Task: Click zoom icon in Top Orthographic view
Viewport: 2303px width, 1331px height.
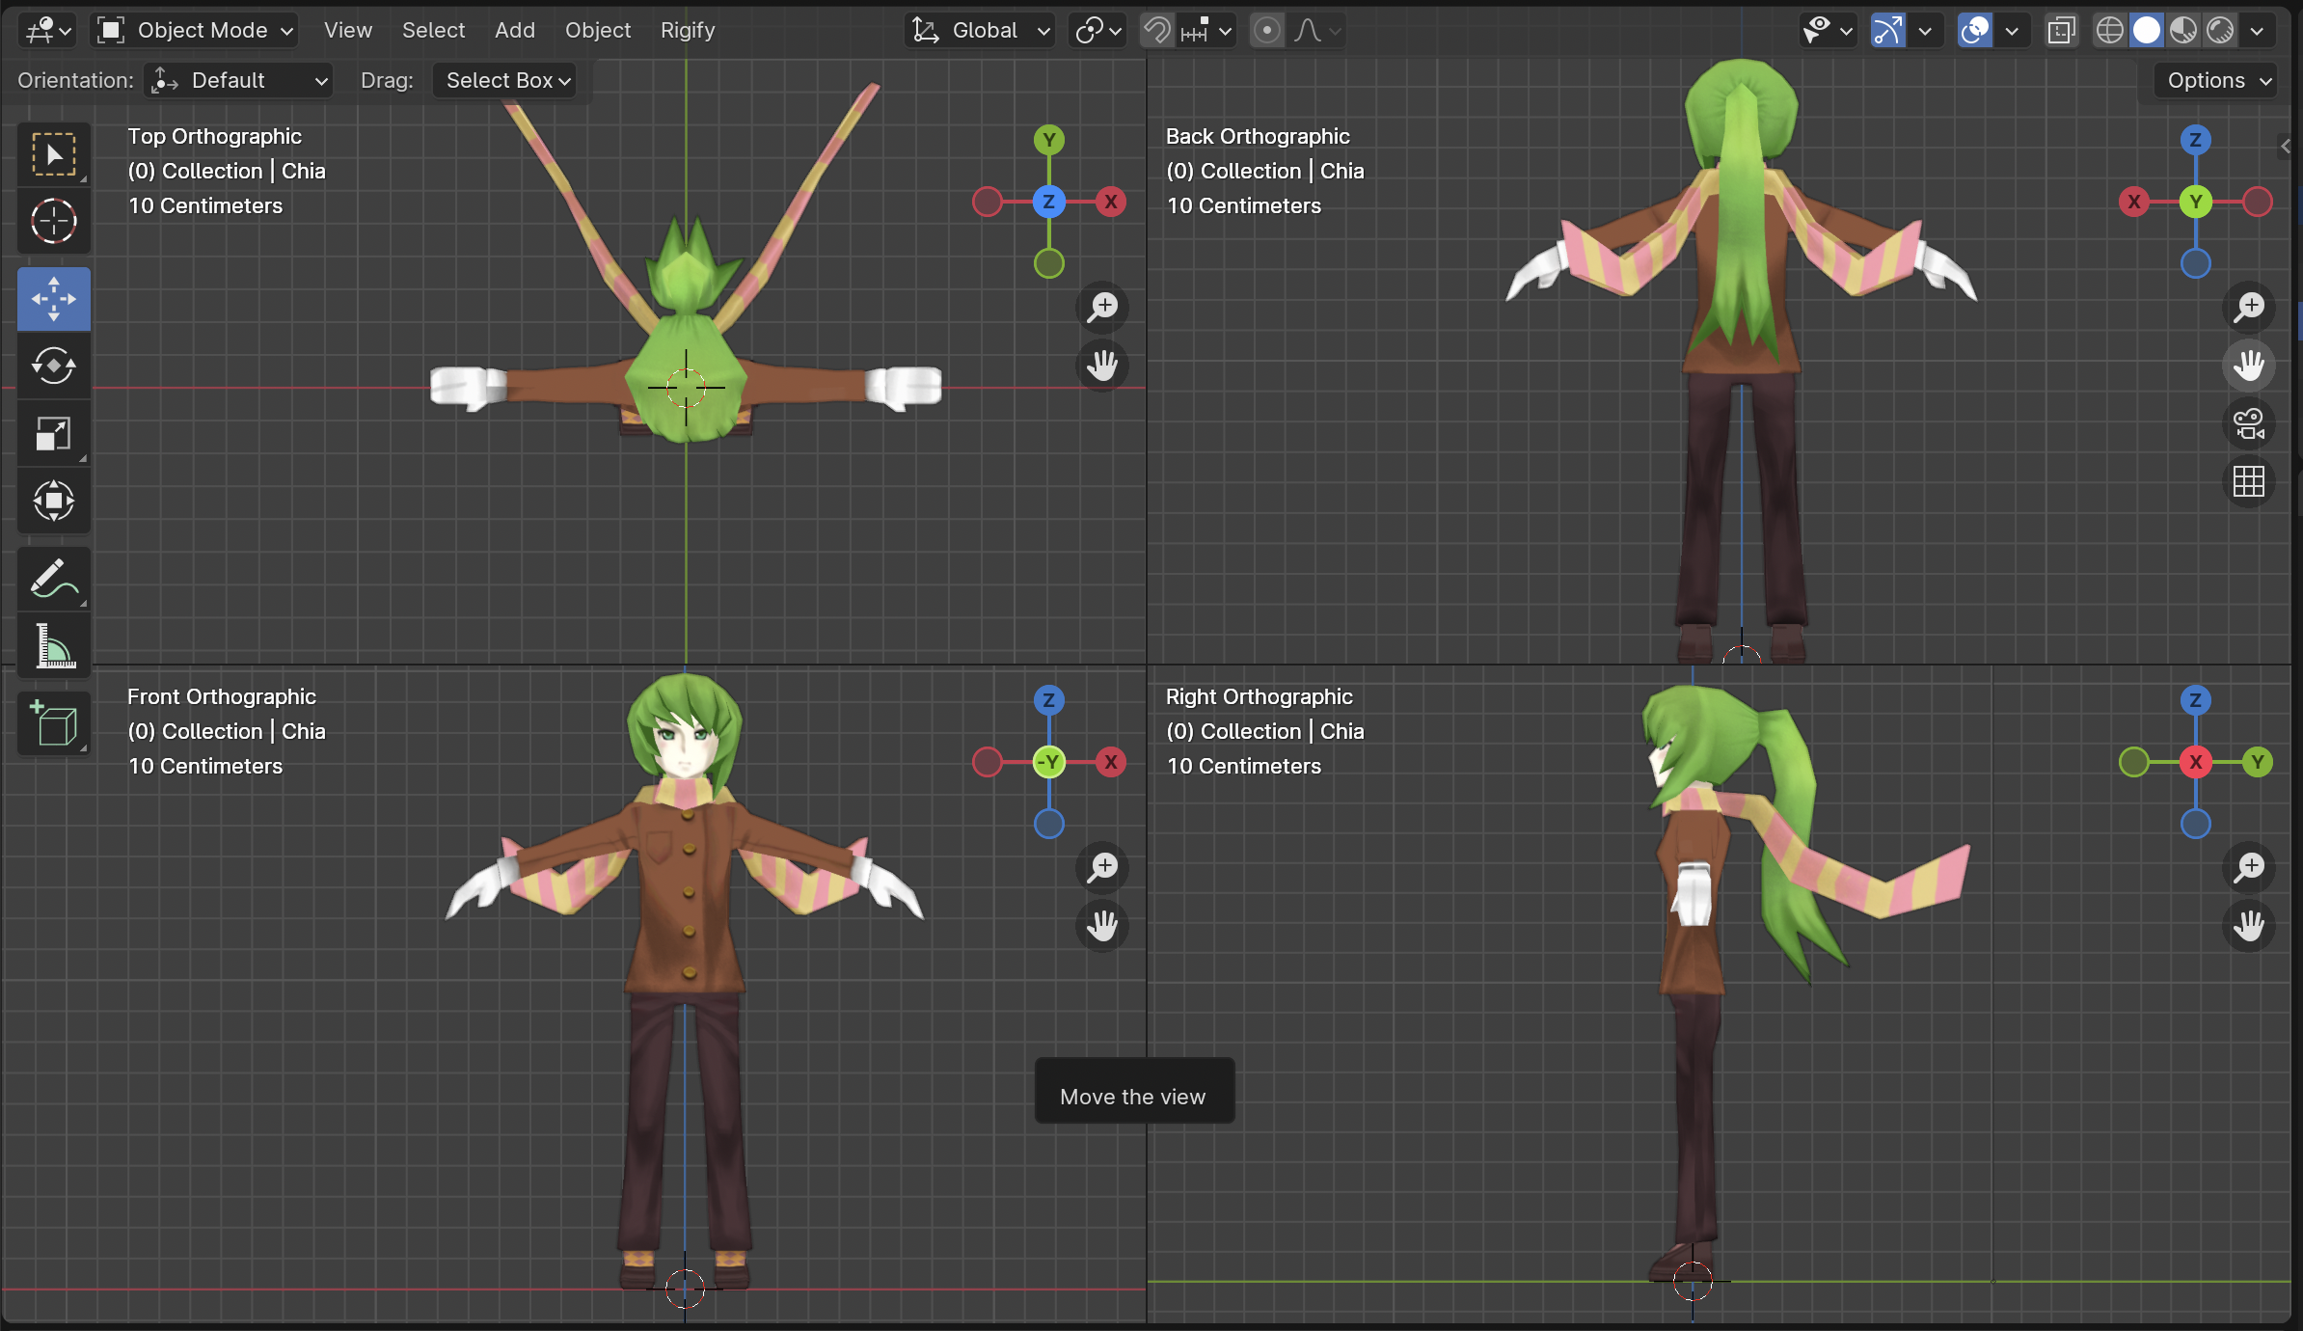Action: tap(1102, 308)
